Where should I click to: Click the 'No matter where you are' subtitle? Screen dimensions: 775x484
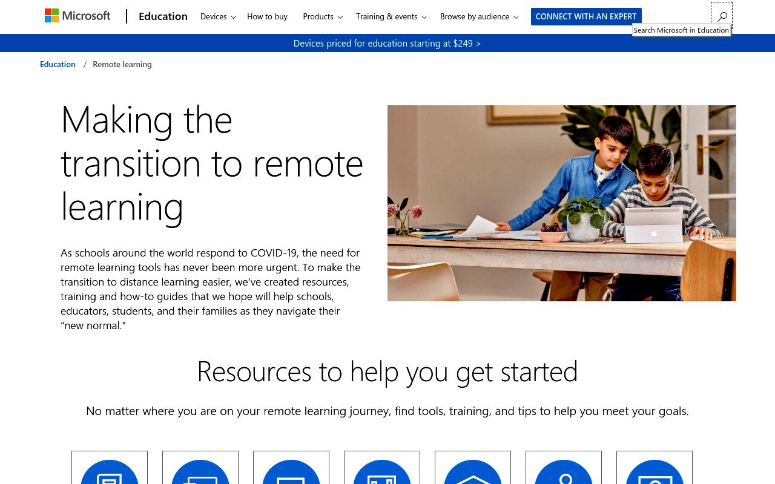click(x=387, y=411)
